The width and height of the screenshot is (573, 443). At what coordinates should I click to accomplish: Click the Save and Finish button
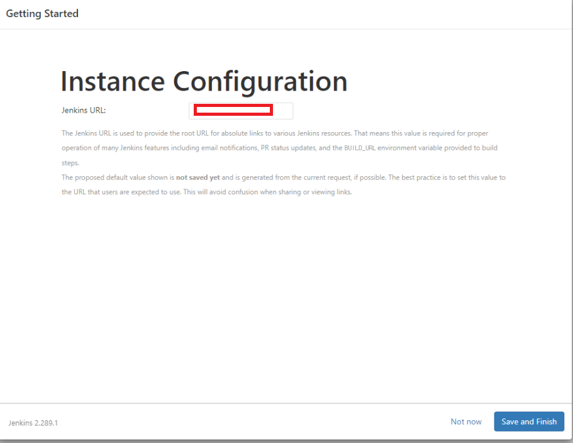pos(529,422)
